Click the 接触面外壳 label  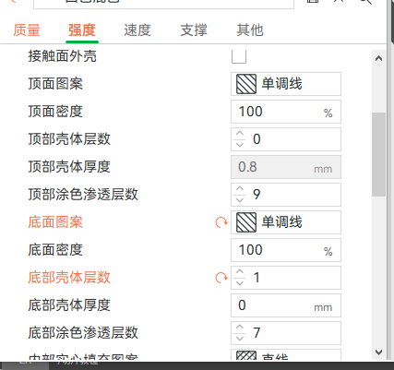pyautogui.click(x=63, y=56)
